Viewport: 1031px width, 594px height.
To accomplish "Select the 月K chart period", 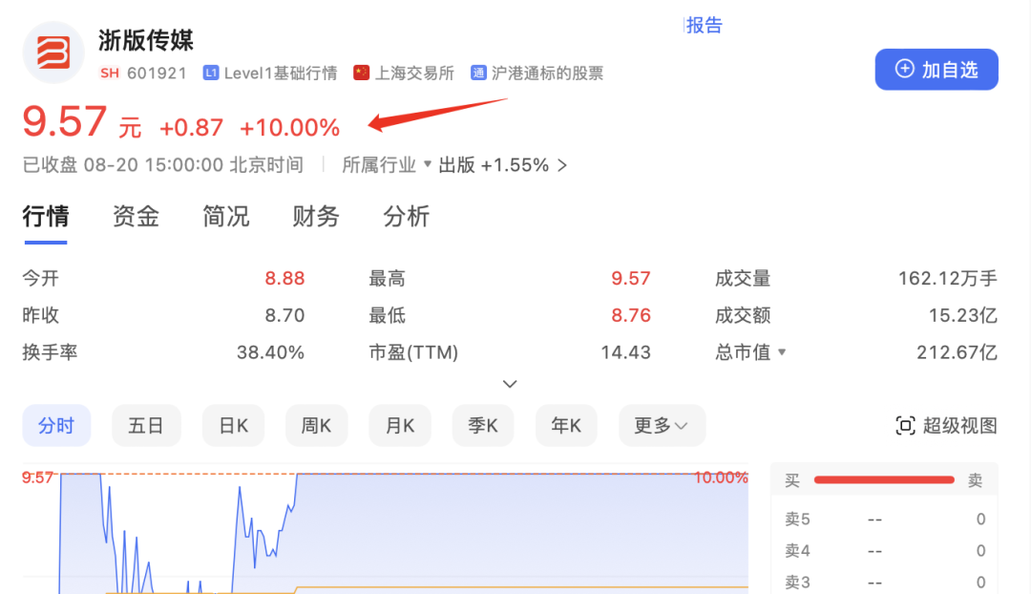I will 400,426.
